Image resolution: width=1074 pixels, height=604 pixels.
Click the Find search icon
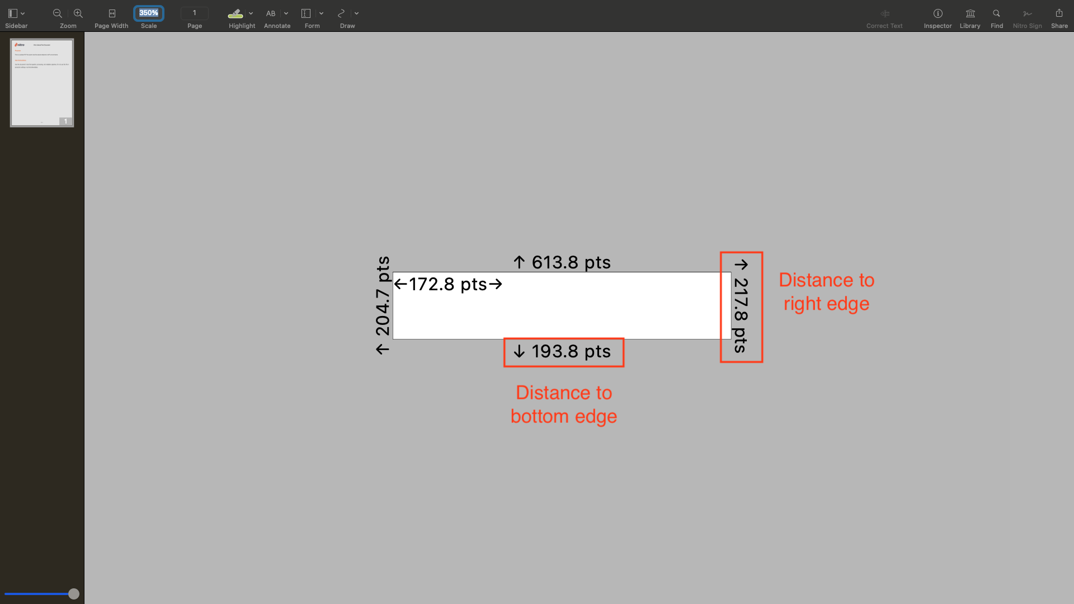(996, 13)
